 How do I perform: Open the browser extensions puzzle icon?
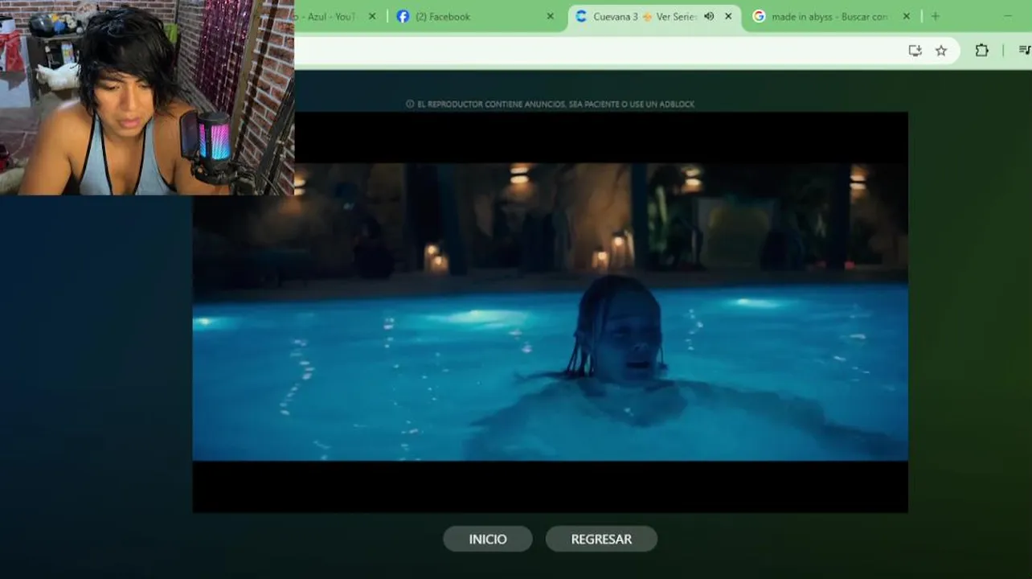click(x=981, y=51)
